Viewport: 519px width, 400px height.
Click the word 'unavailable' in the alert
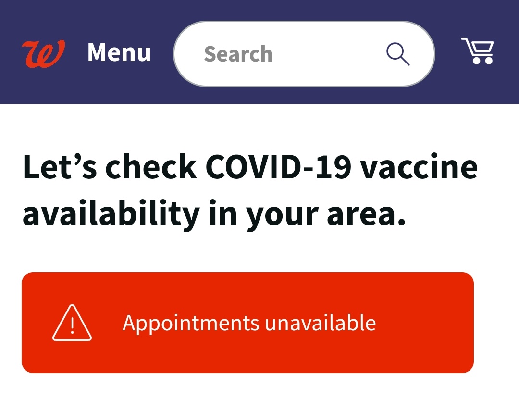pos(321,323)
